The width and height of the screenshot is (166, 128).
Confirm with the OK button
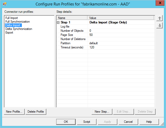pyautogui.click(x=66, y=122)
